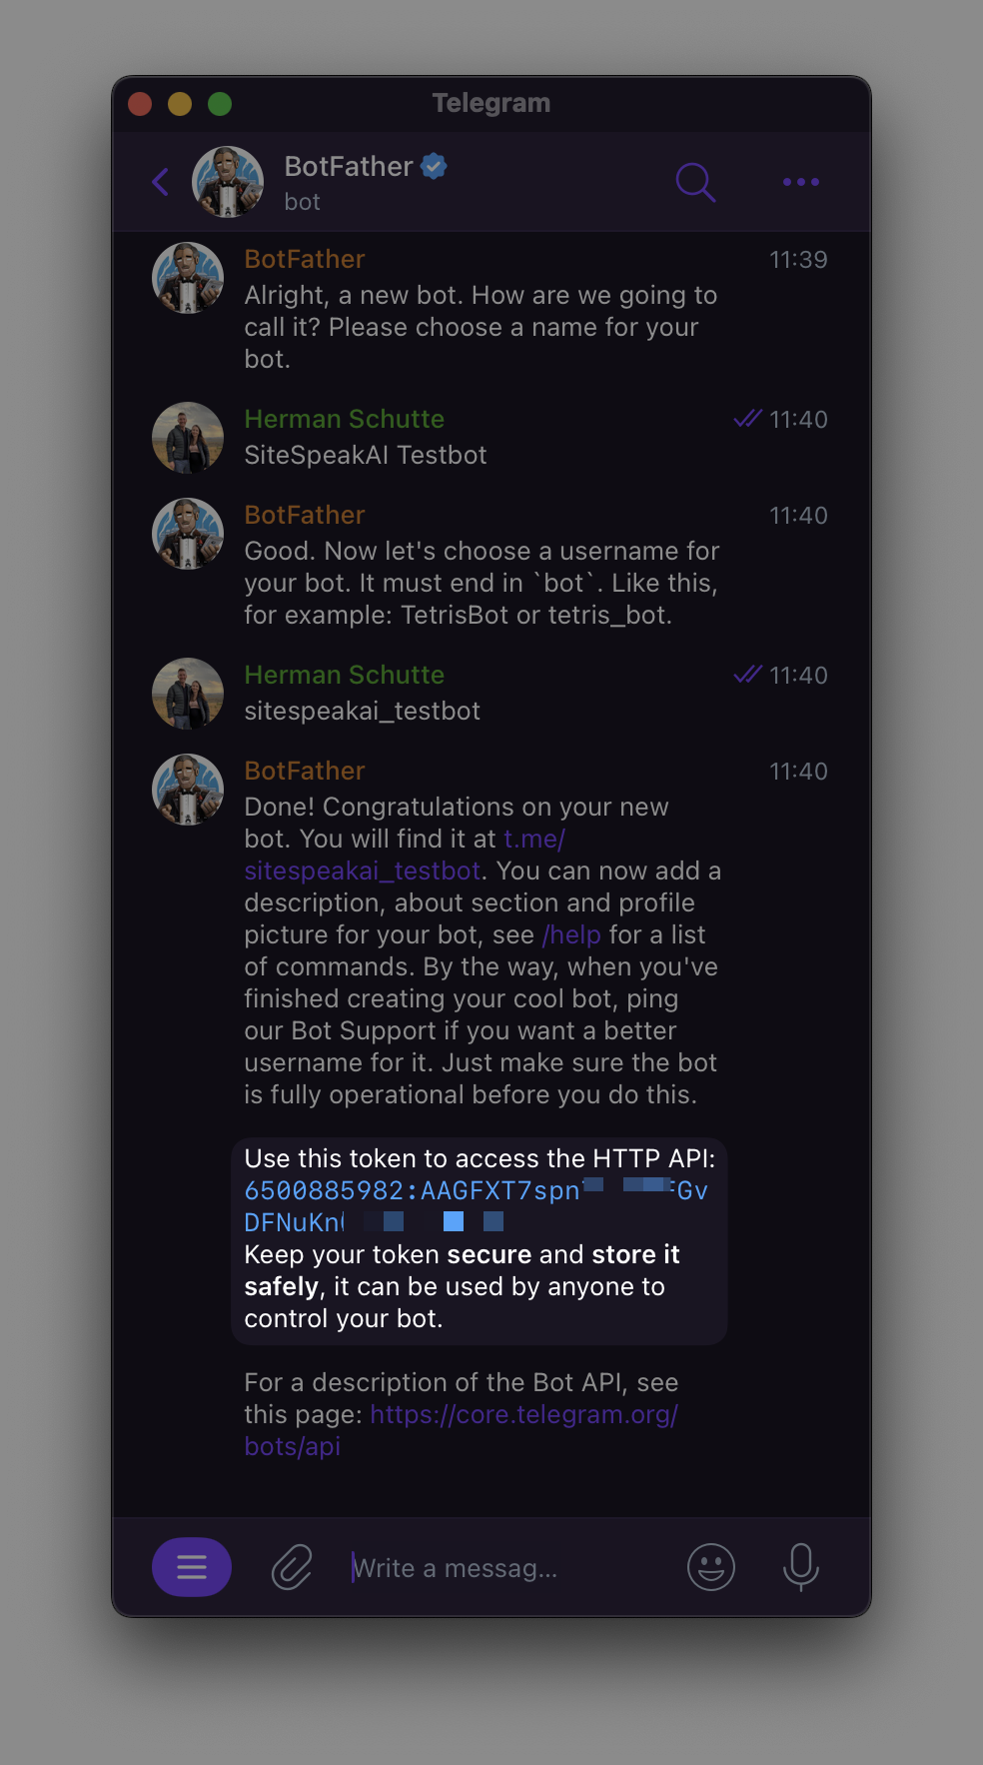This screenshot has width=983, height=1765.
Task: Open the three-dot more options menu
Action: [x=801, y=182]
